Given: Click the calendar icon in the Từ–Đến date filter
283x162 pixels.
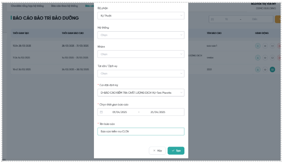Looking at the screenshot, I should [212, 19].
